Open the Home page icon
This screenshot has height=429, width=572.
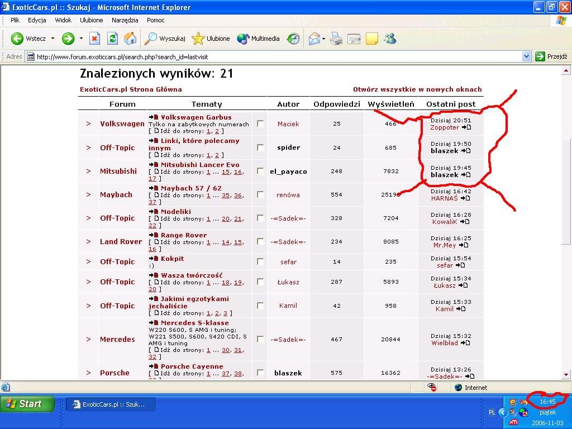pos(130,39)
